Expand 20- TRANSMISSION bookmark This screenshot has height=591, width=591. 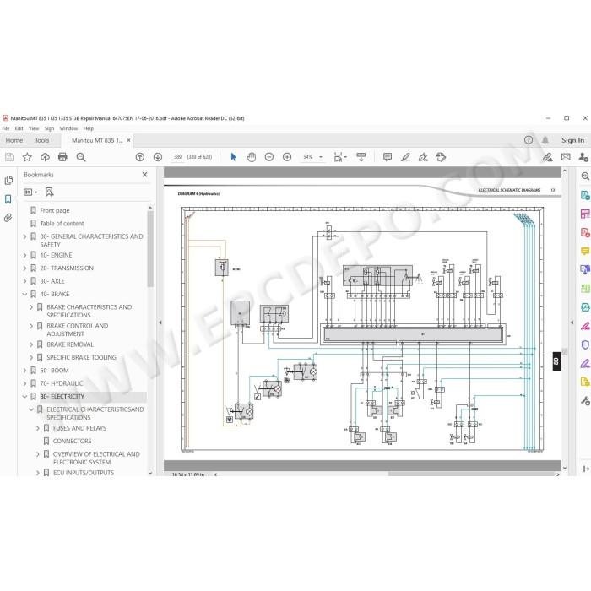click(24, 268)
